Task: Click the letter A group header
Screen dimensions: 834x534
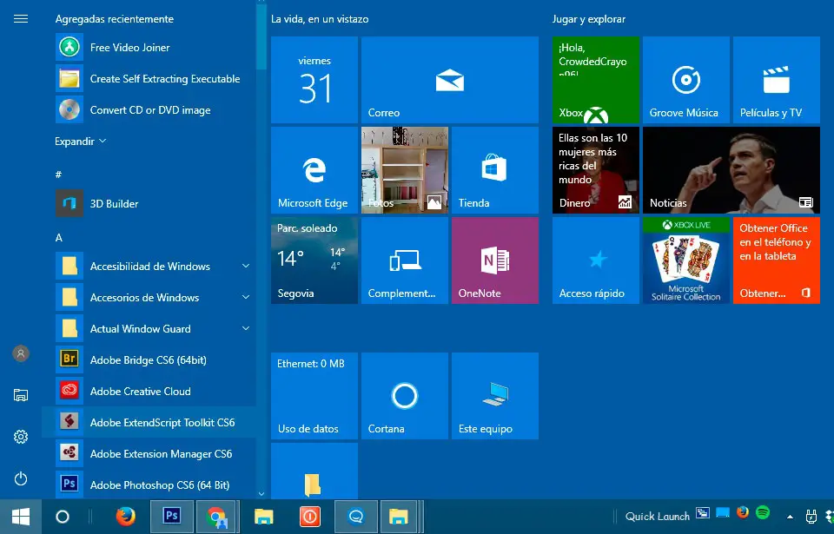Action: click(x=59, y=238)
